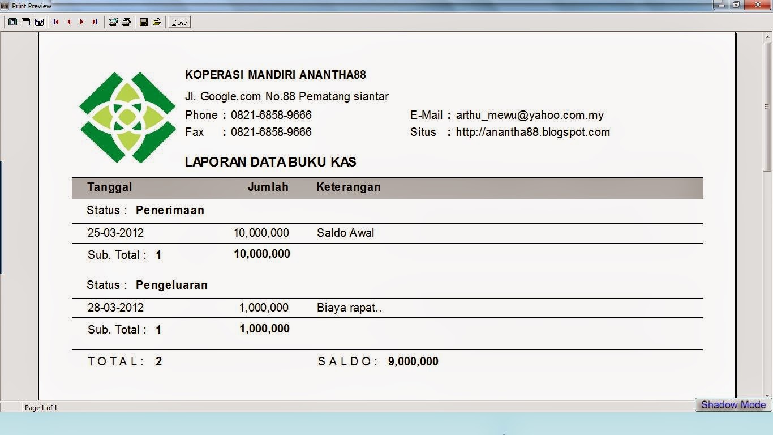773x435 pixels.
Task: Click the address 'Jl. Google.com No.88 Pematang siantar'
Action: click(x=287, y=96)
